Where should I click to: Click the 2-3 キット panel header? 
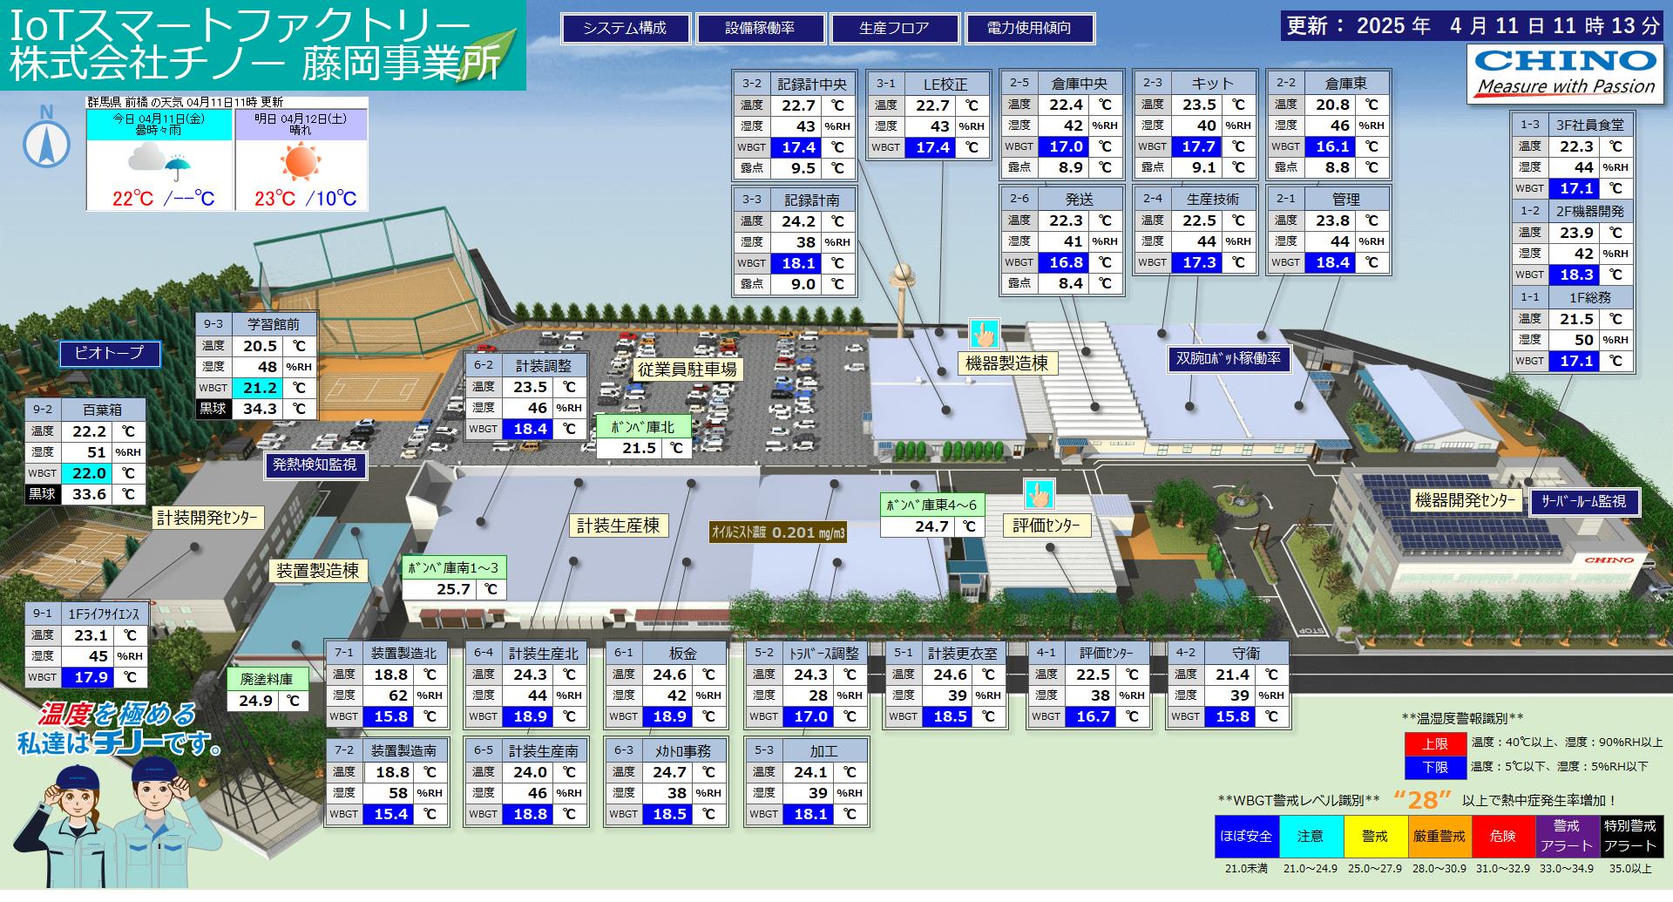1195,84
